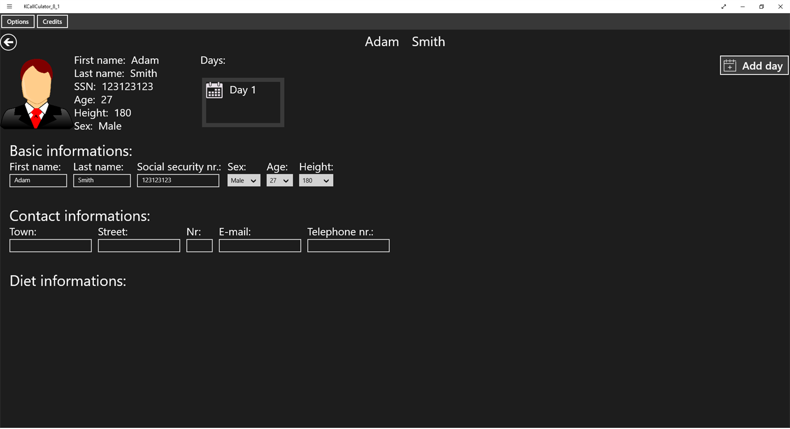Expand the Height dropdown showing 180
Screen dimensions: 790x429
[x=316, y=180]
